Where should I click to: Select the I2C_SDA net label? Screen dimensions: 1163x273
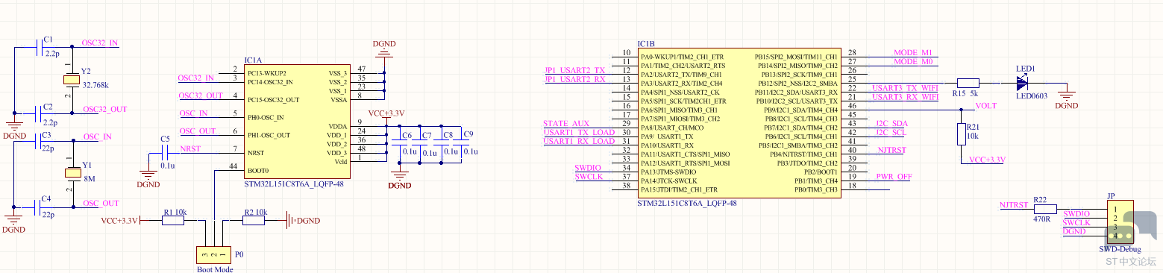click(891, 123)
